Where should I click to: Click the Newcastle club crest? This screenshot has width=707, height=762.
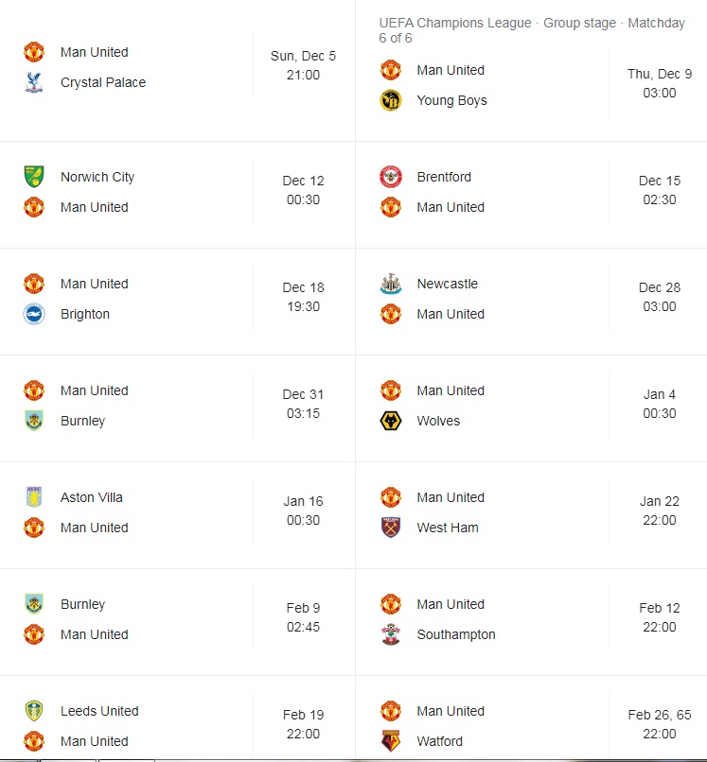[390, 284]
